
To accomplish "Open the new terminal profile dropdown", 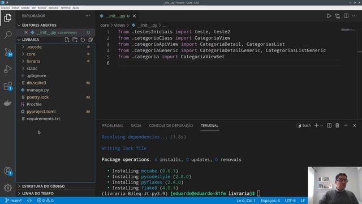I will tap(321, 126).
